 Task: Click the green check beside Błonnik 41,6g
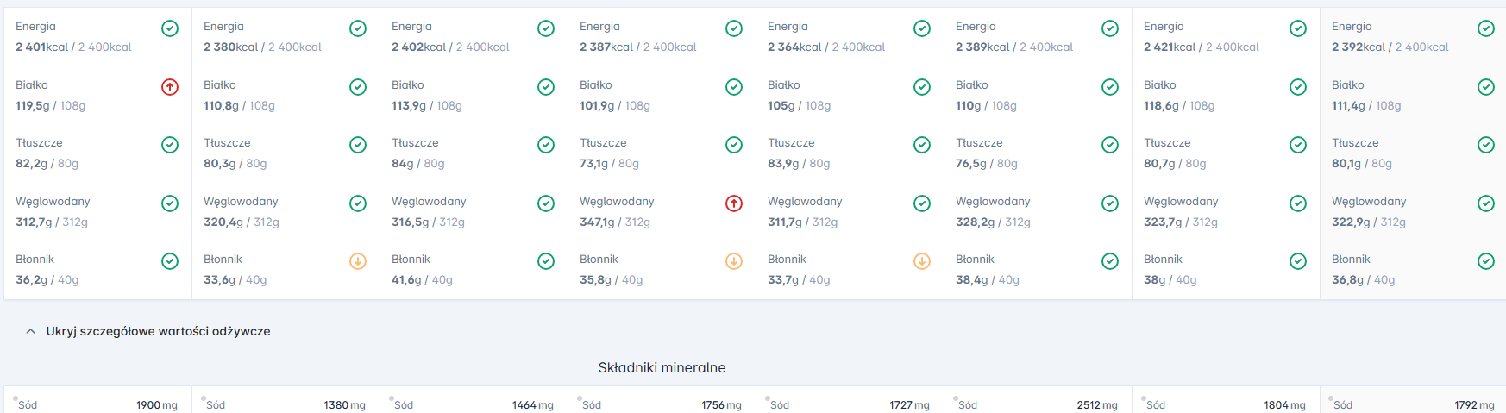pos(546,261)
